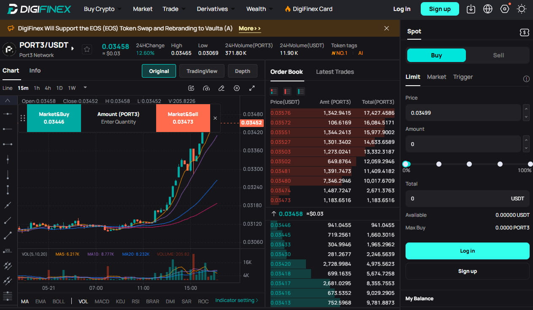Set amount slider to the 50% midpoint

(x=469, y=164)
